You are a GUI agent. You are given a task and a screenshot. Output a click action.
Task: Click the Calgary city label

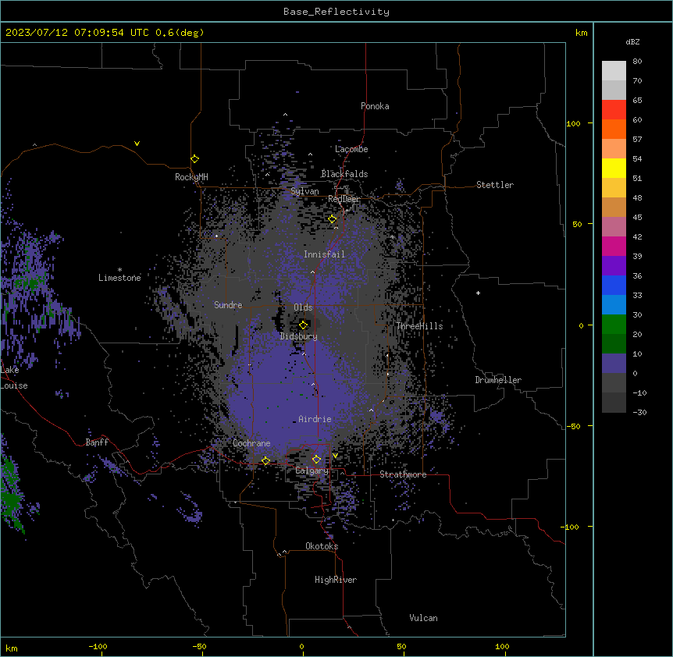point(312,471)
